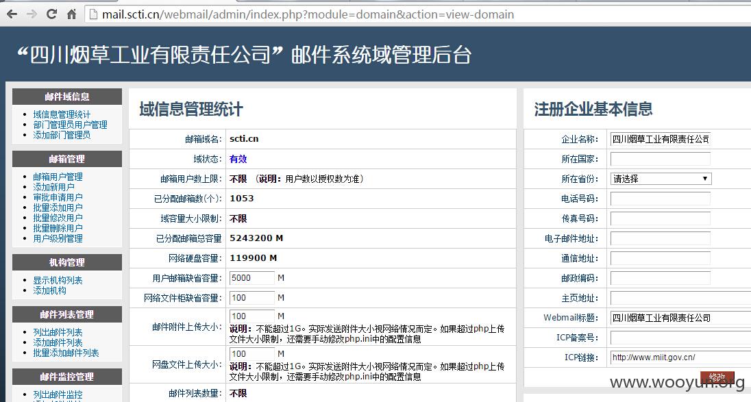Open 列出邮件列表 link
This screenshot has height=402, width=751.
click(58, 332)
